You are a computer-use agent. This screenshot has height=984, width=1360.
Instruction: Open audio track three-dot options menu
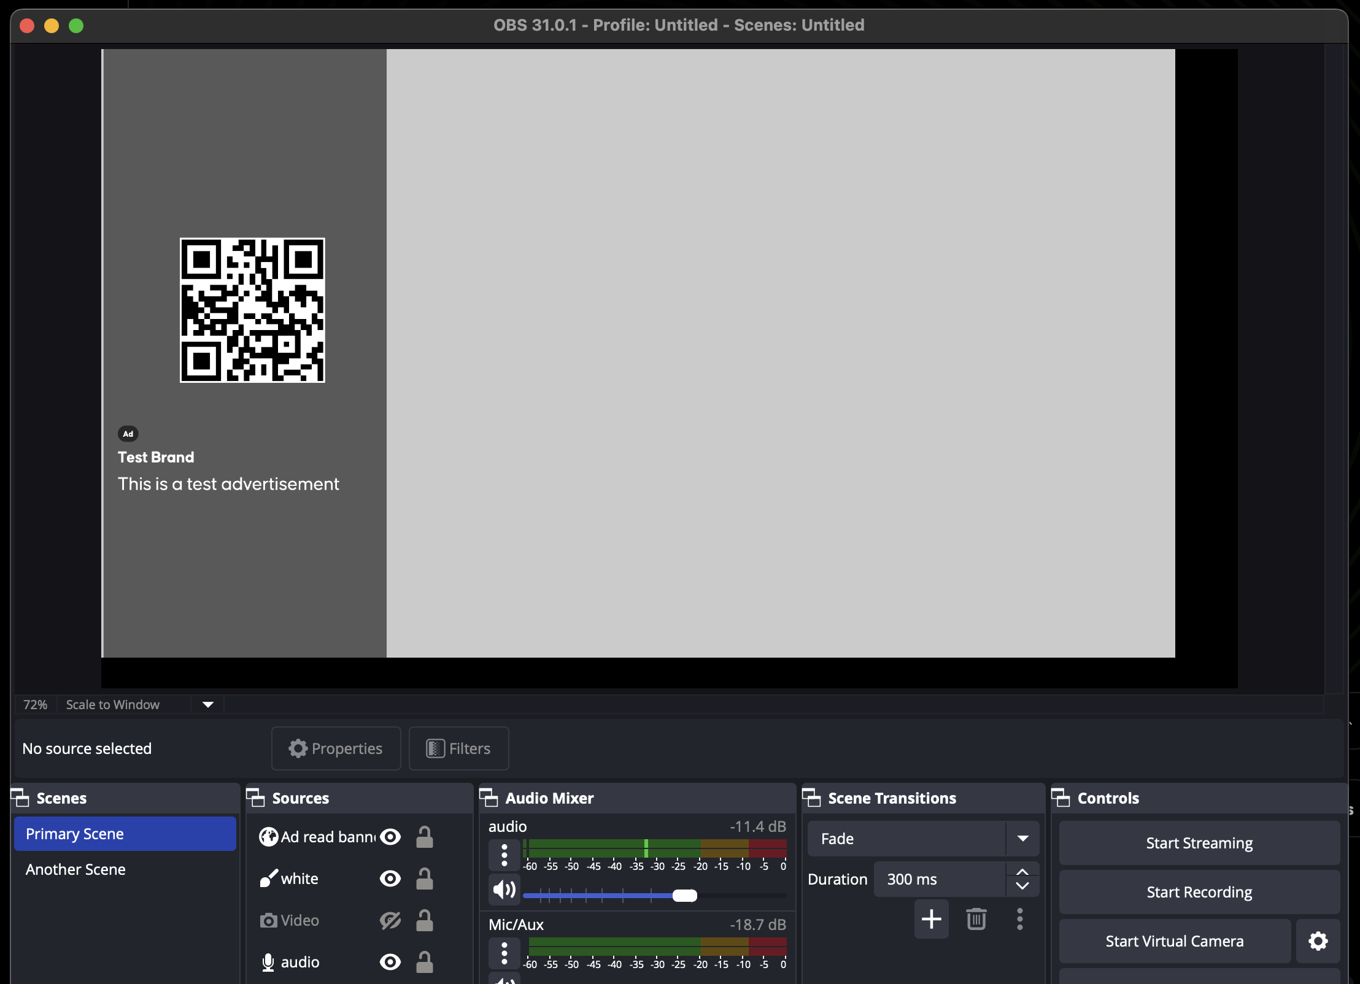tap(504, 855)
